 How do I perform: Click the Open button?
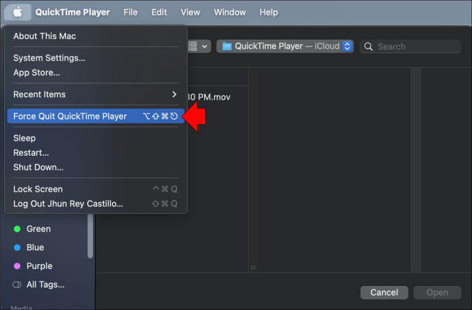point(437,292)
